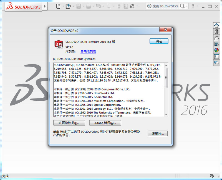The height and width of the screenshot is (180, 222).
Task: Open the Options gear icon
Action: click(132, 6)
